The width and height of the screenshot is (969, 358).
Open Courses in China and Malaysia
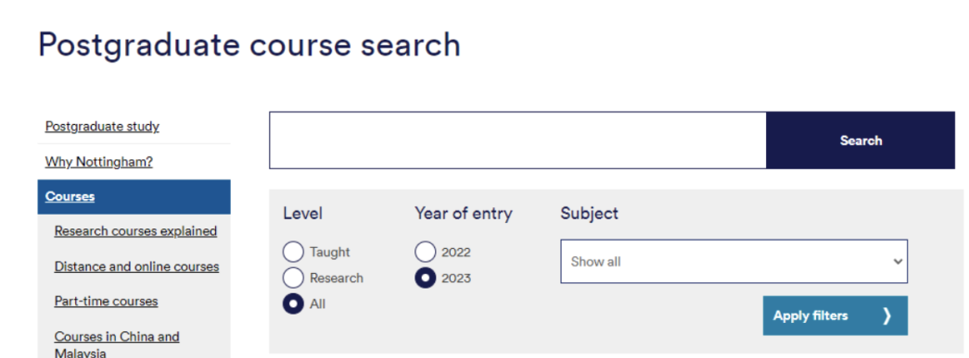pyautogui.click(x=117, y=344)
